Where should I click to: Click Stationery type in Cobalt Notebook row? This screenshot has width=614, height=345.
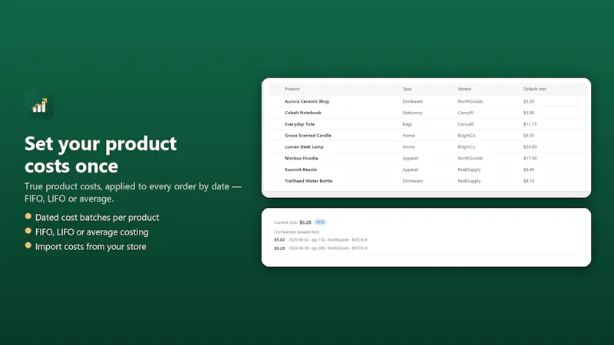412,113
